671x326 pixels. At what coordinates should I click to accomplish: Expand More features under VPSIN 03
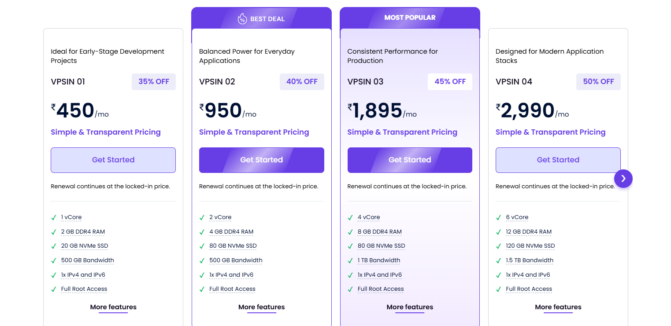[x=410, y=307]
